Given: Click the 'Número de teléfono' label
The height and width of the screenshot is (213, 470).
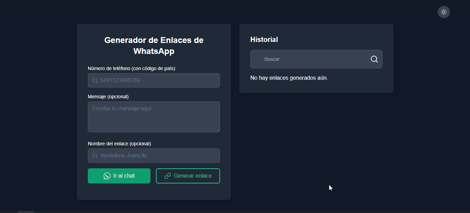Looking at the screenshot, I should click(132, 68).
